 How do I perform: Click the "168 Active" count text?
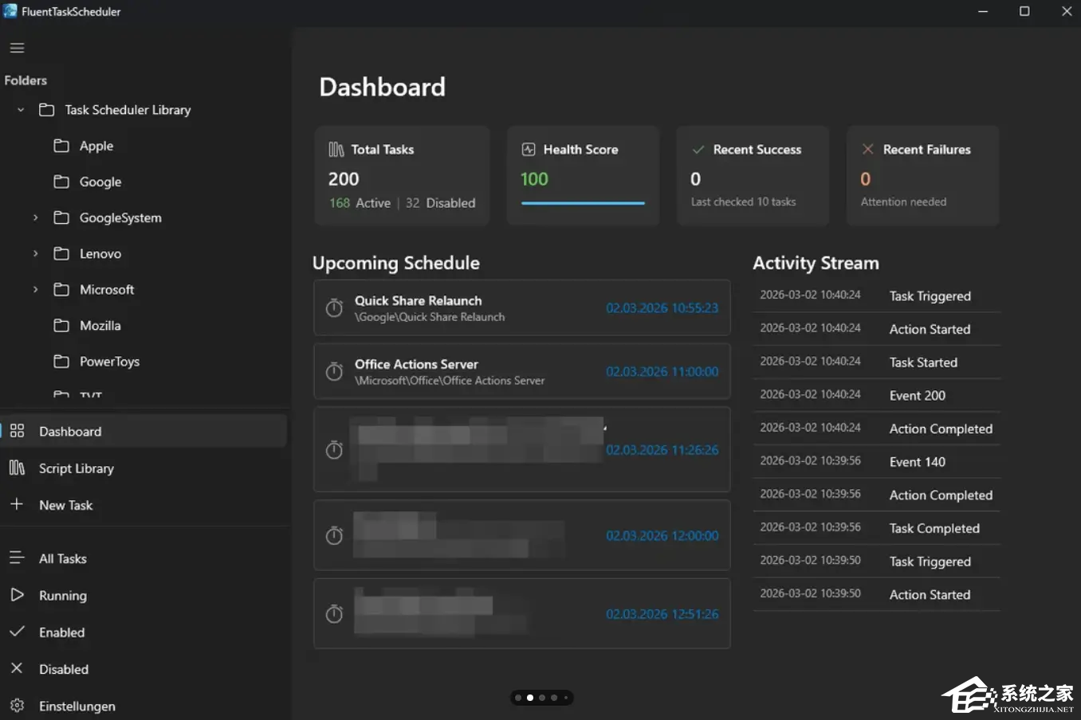[x=360, y=203]
